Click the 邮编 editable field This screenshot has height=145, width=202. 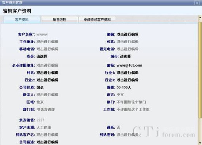127,34
